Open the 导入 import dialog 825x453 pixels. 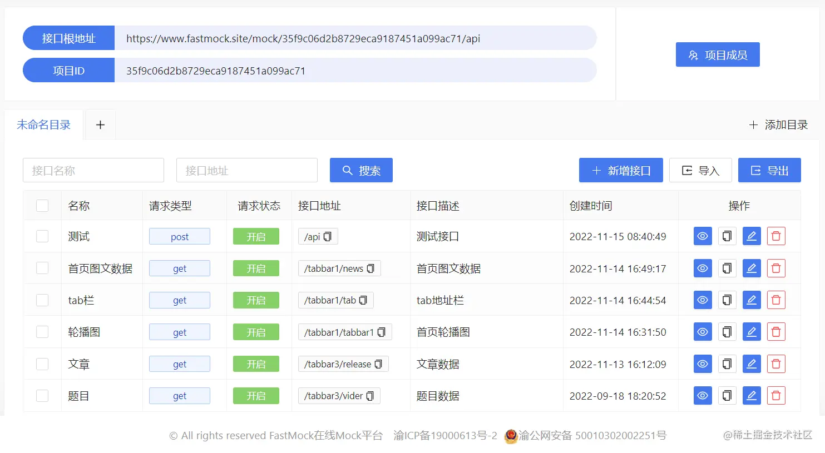[x=700, y=170]
